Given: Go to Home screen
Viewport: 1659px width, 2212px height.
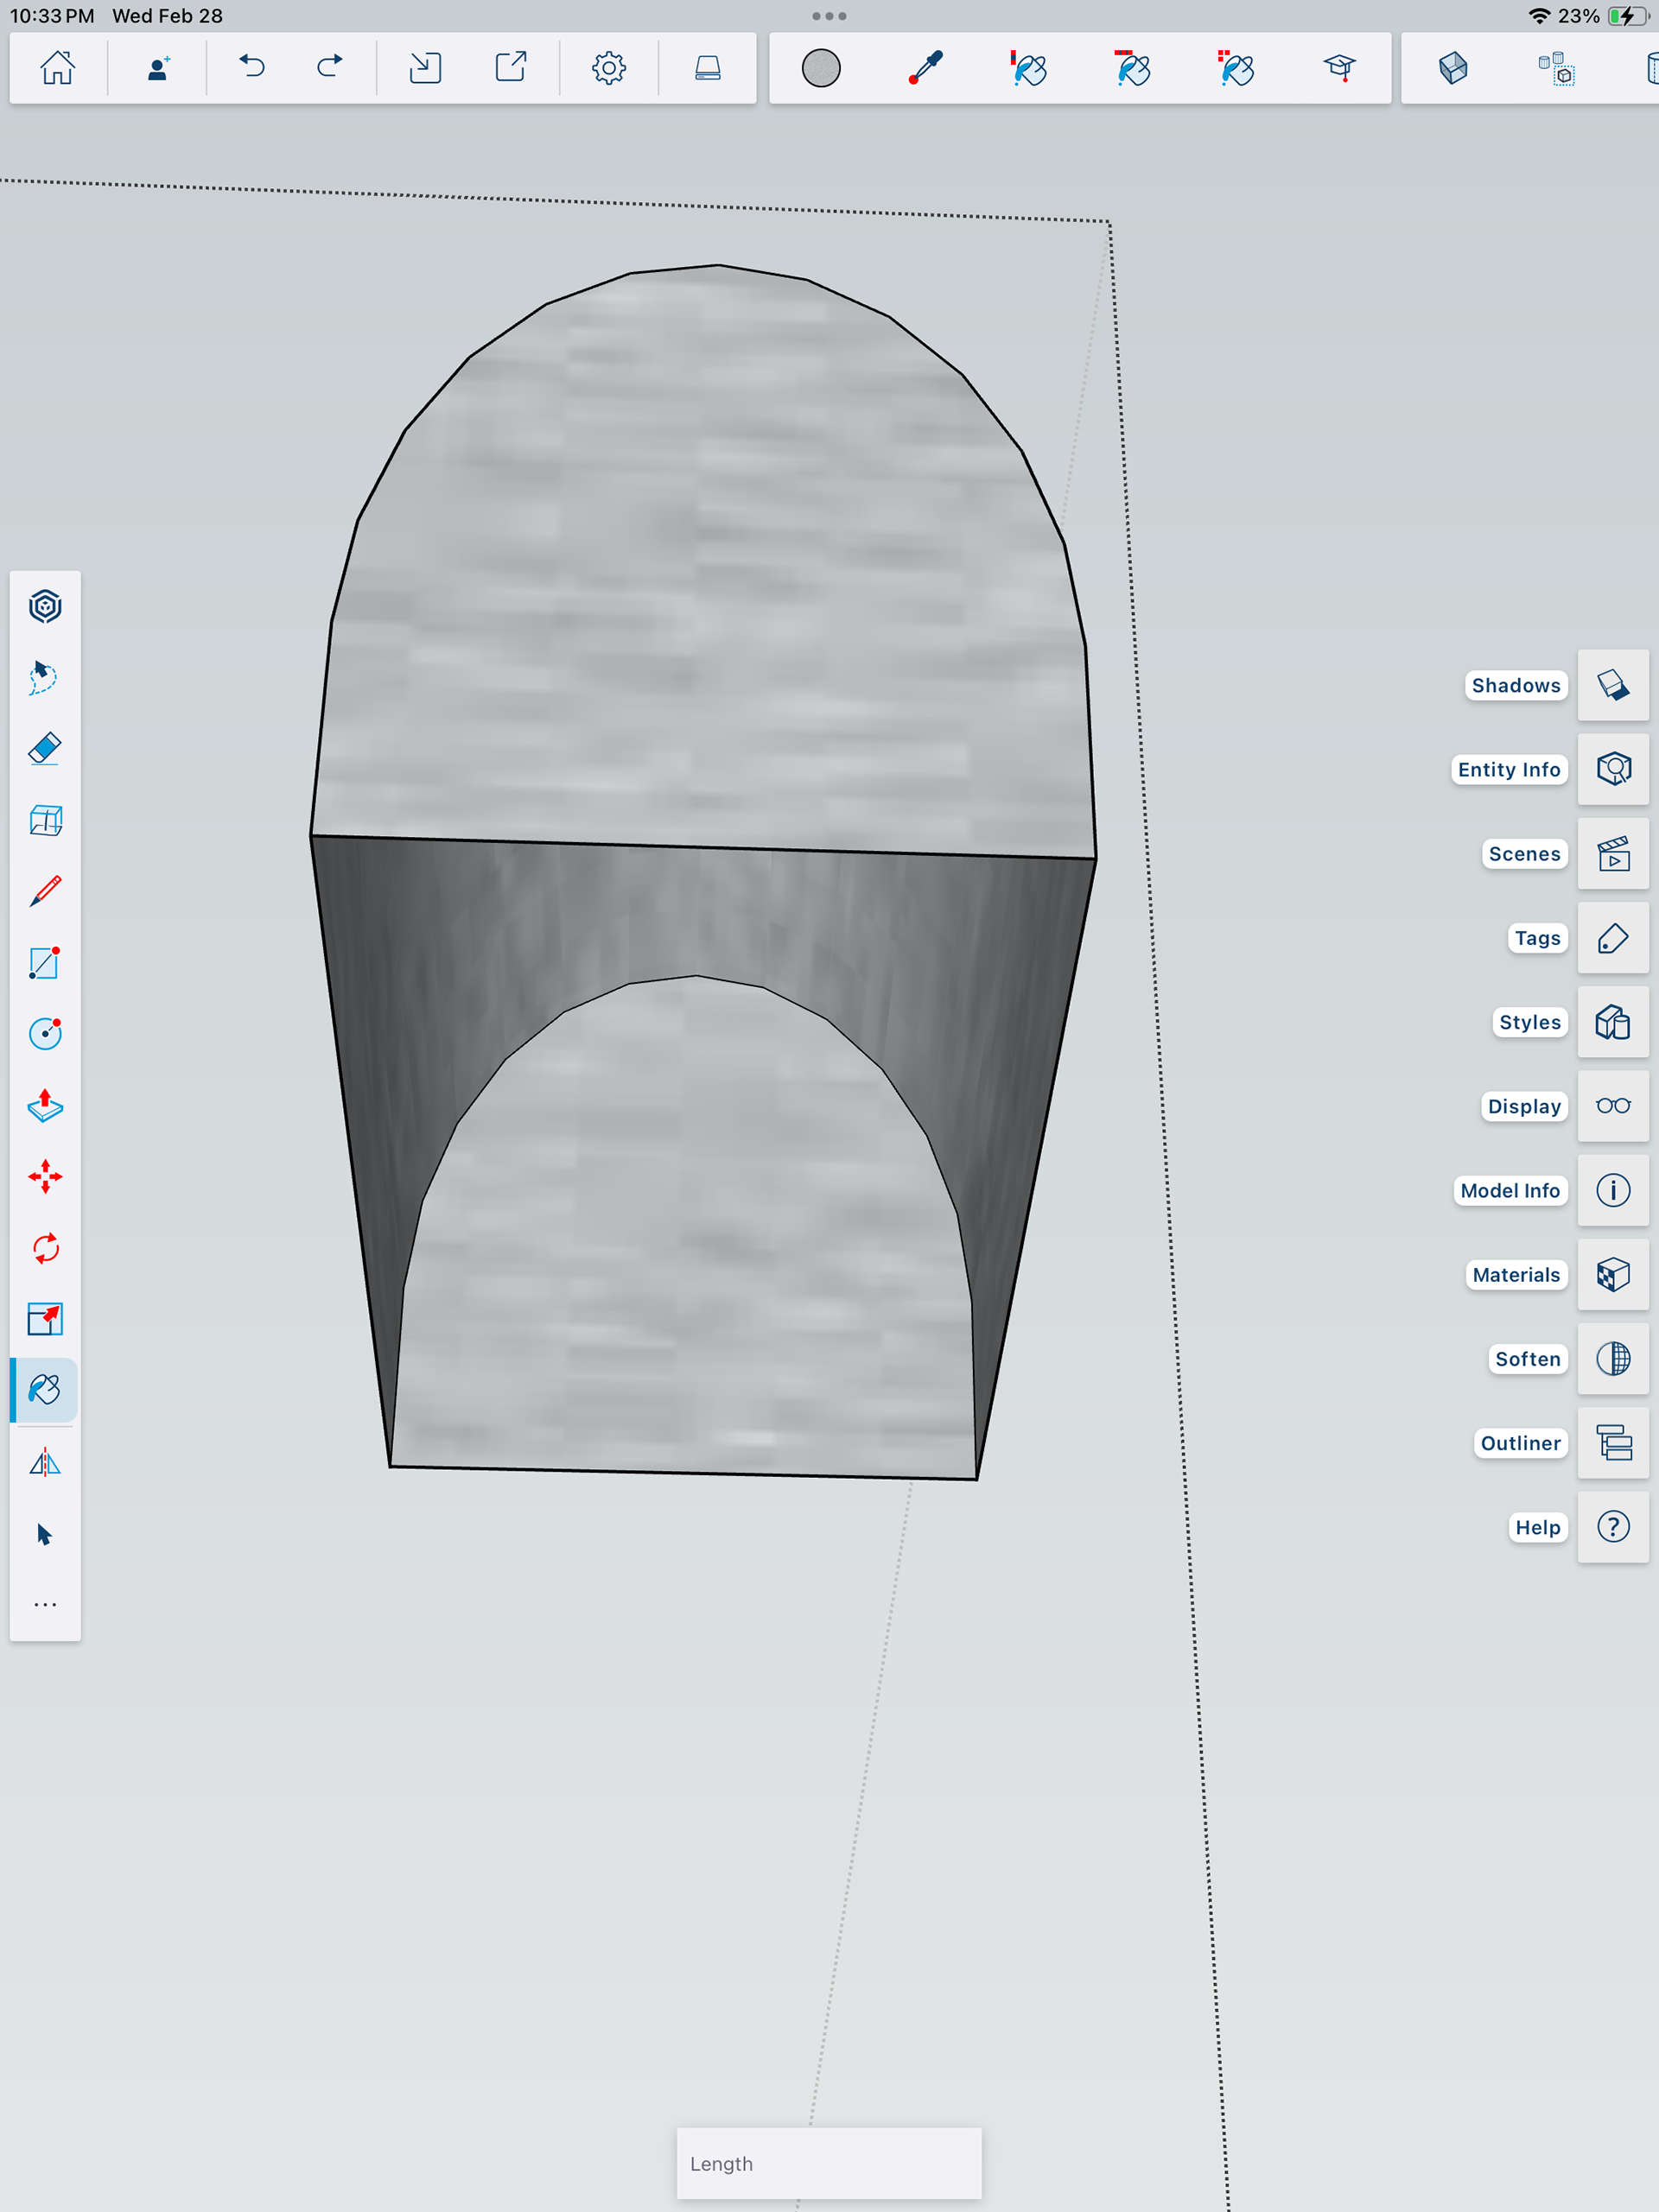Looking at the screenshot, I should coord(57,68).
